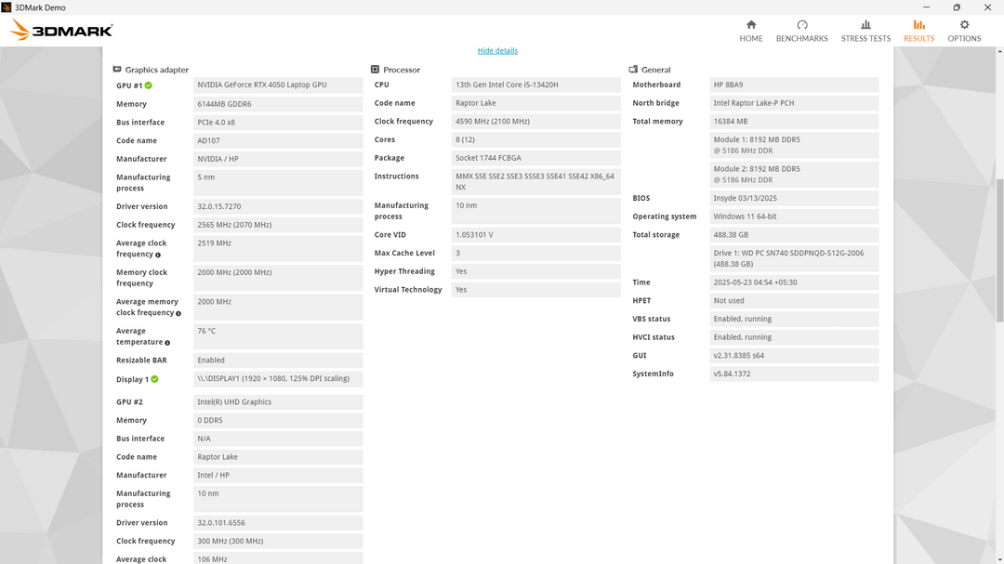Viewport: 1004px width, 564px height.
Task: Click the NVIDIA / HP manufacturer value
Action: pos(278,159)
